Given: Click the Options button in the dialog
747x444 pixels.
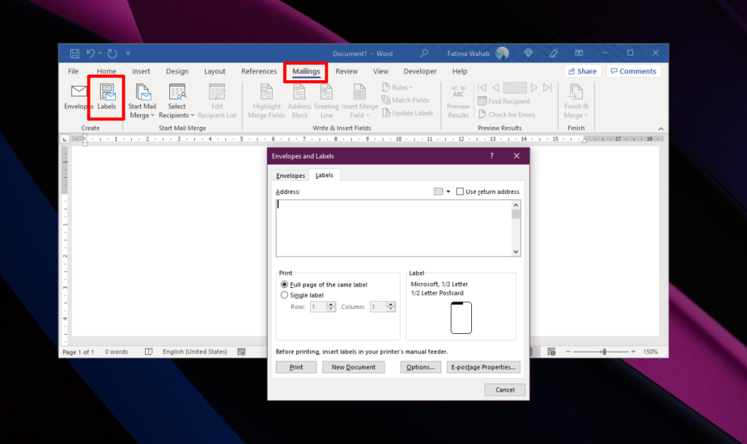Looking at the screenshot, I should (420, 367).
